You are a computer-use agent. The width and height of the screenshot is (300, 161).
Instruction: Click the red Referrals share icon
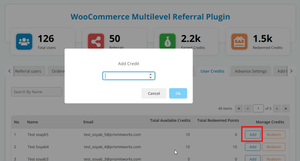96,41
